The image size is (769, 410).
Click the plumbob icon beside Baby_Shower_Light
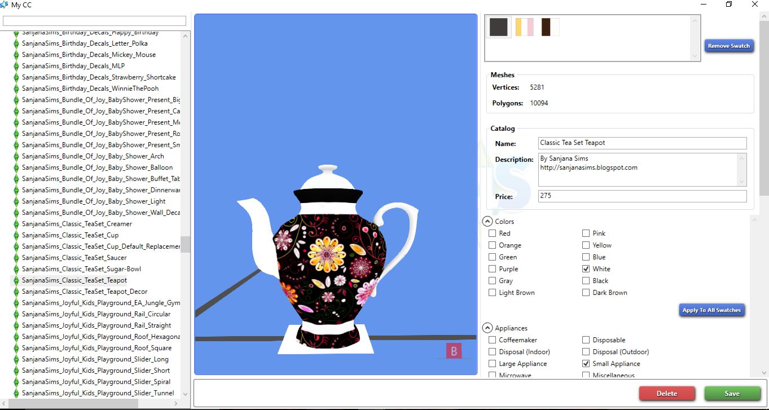(16, 201)
